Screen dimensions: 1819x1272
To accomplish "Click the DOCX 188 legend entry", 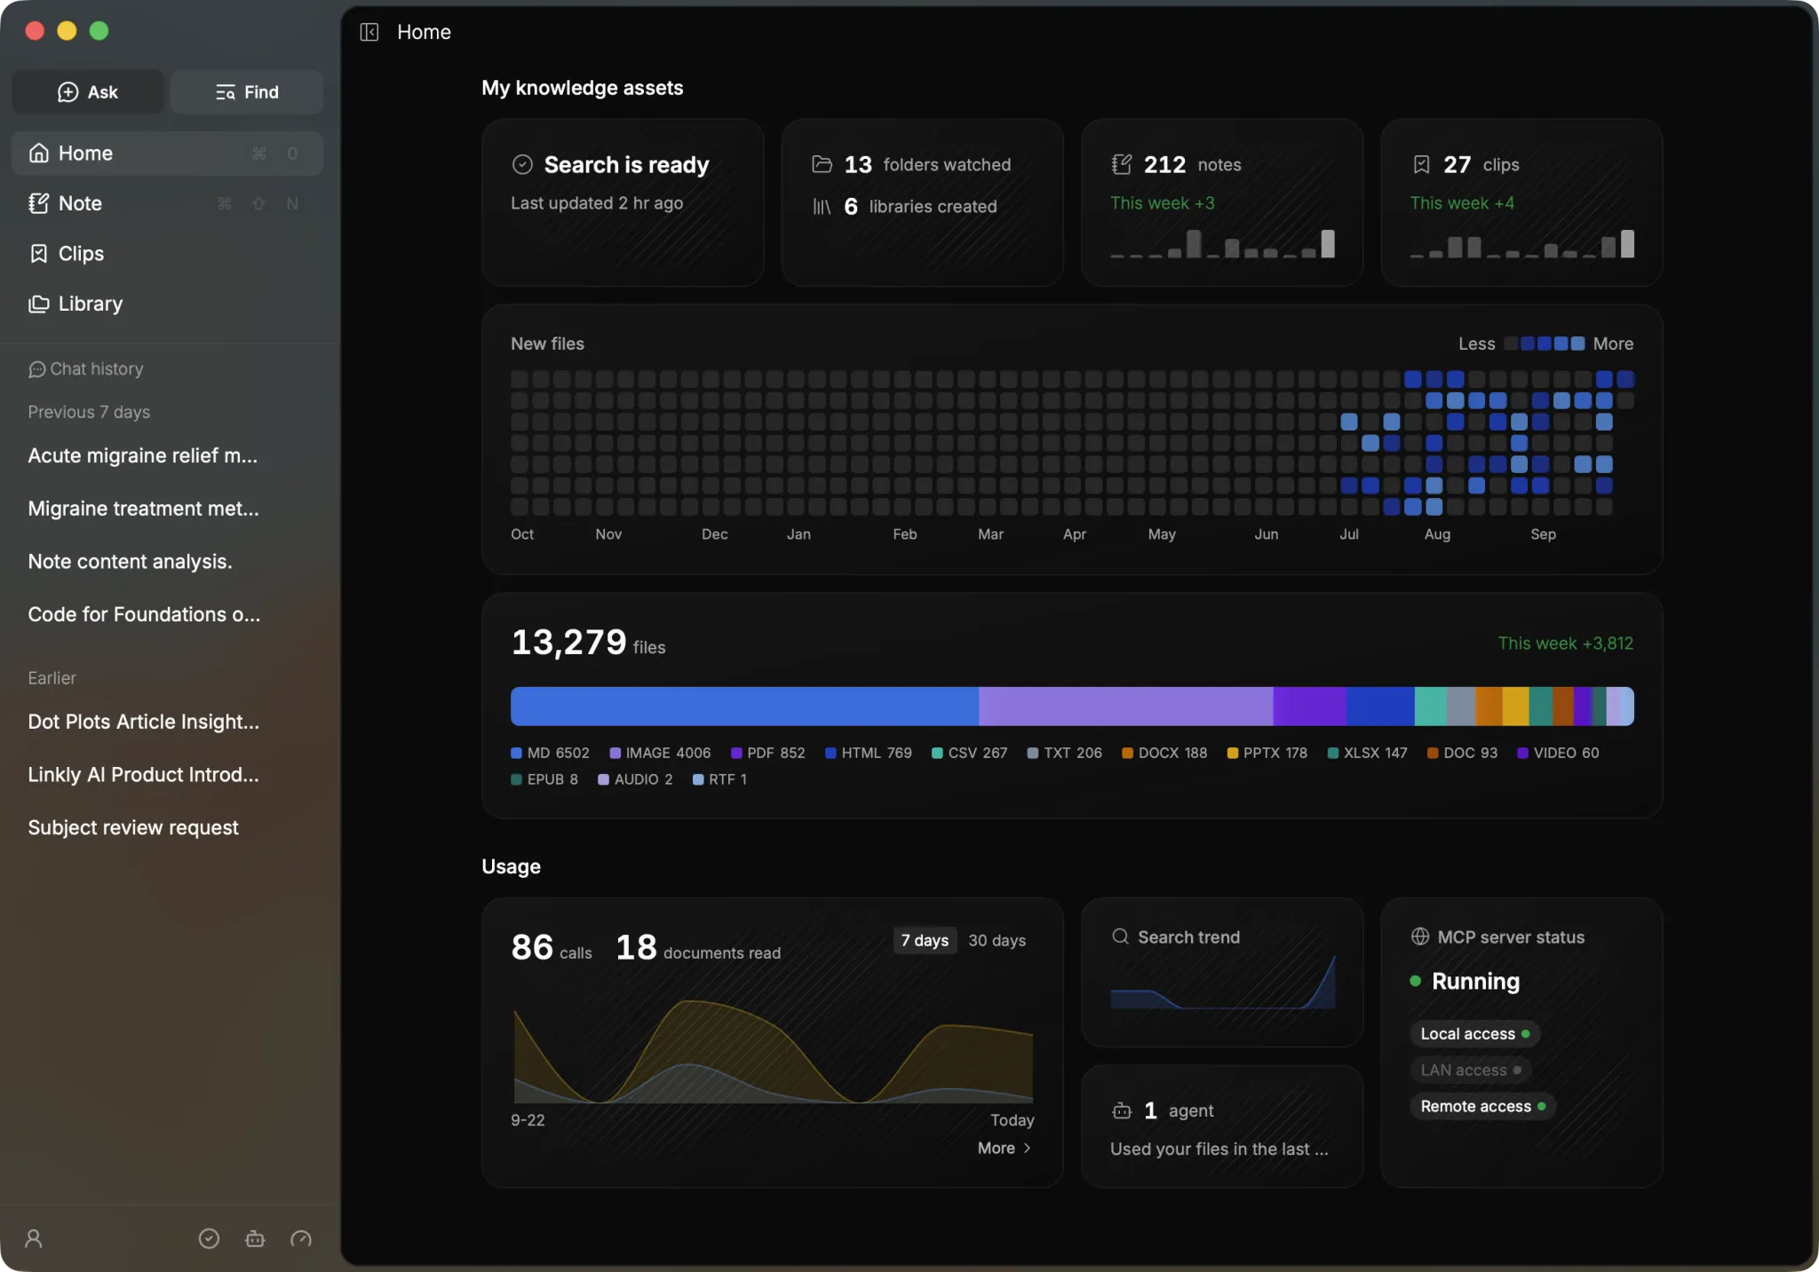I will pyautogui.click(x=1164, y=753).
